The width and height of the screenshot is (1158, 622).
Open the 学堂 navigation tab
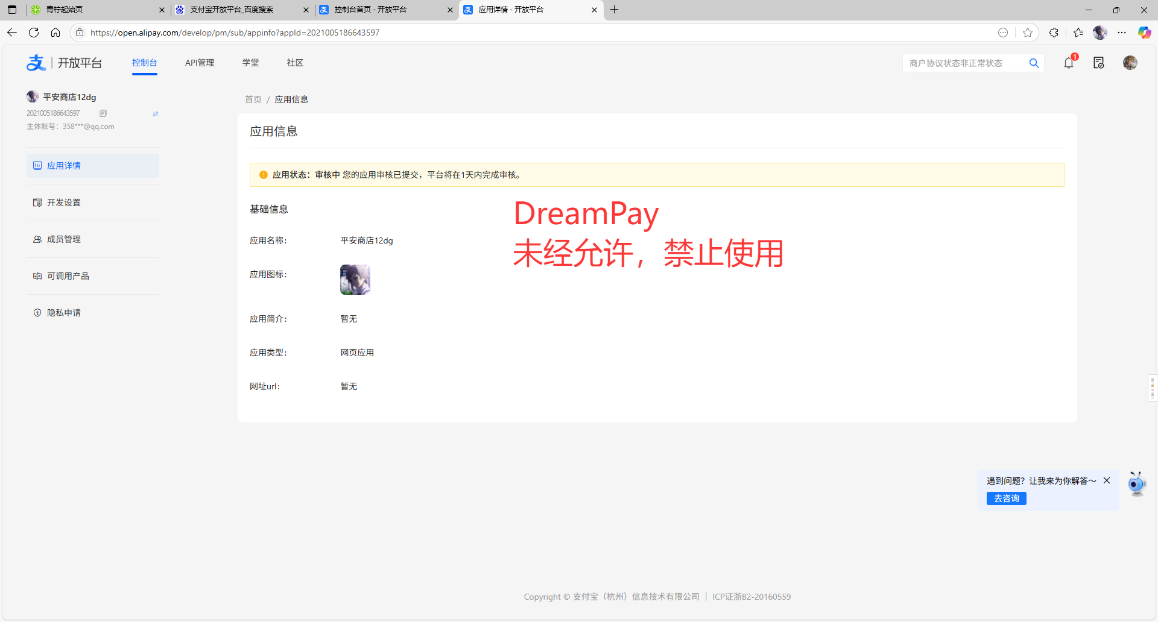click(x=250, y=63)
